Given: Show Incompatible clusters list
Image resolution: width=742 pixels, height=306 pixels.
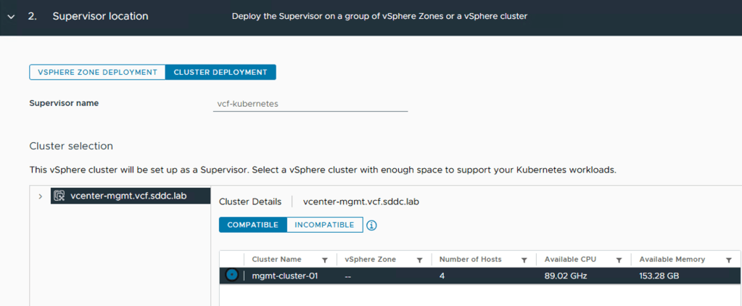Looking at the screenshot, I should [324, 225].
